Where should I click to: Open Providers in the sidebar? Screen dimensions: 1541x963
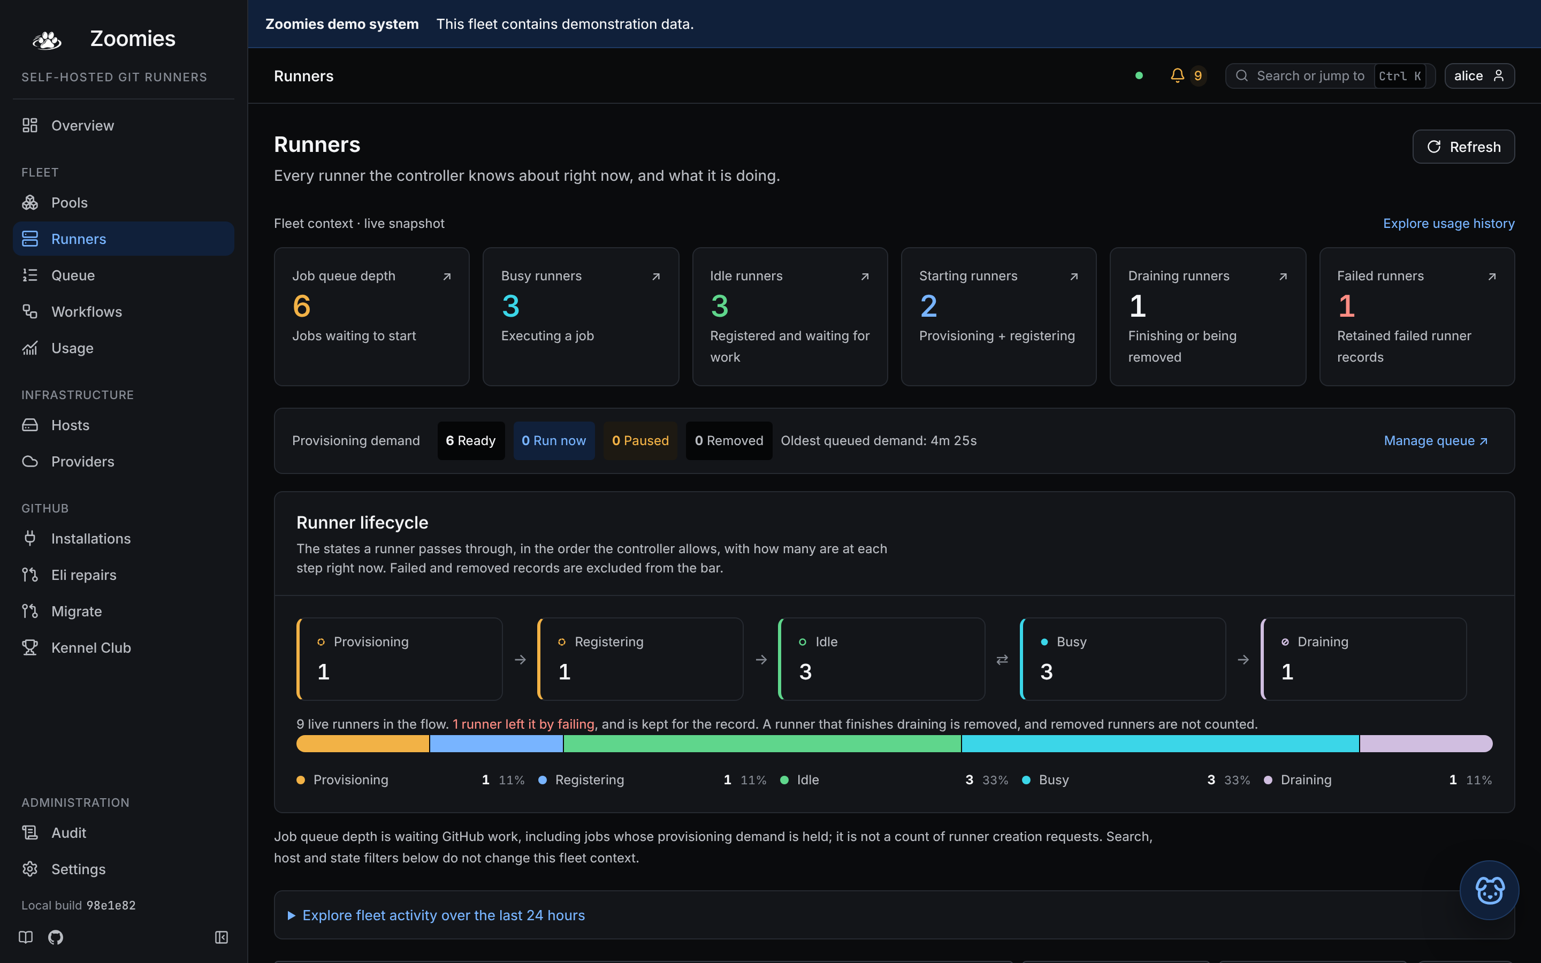click(x=124, y=461)
